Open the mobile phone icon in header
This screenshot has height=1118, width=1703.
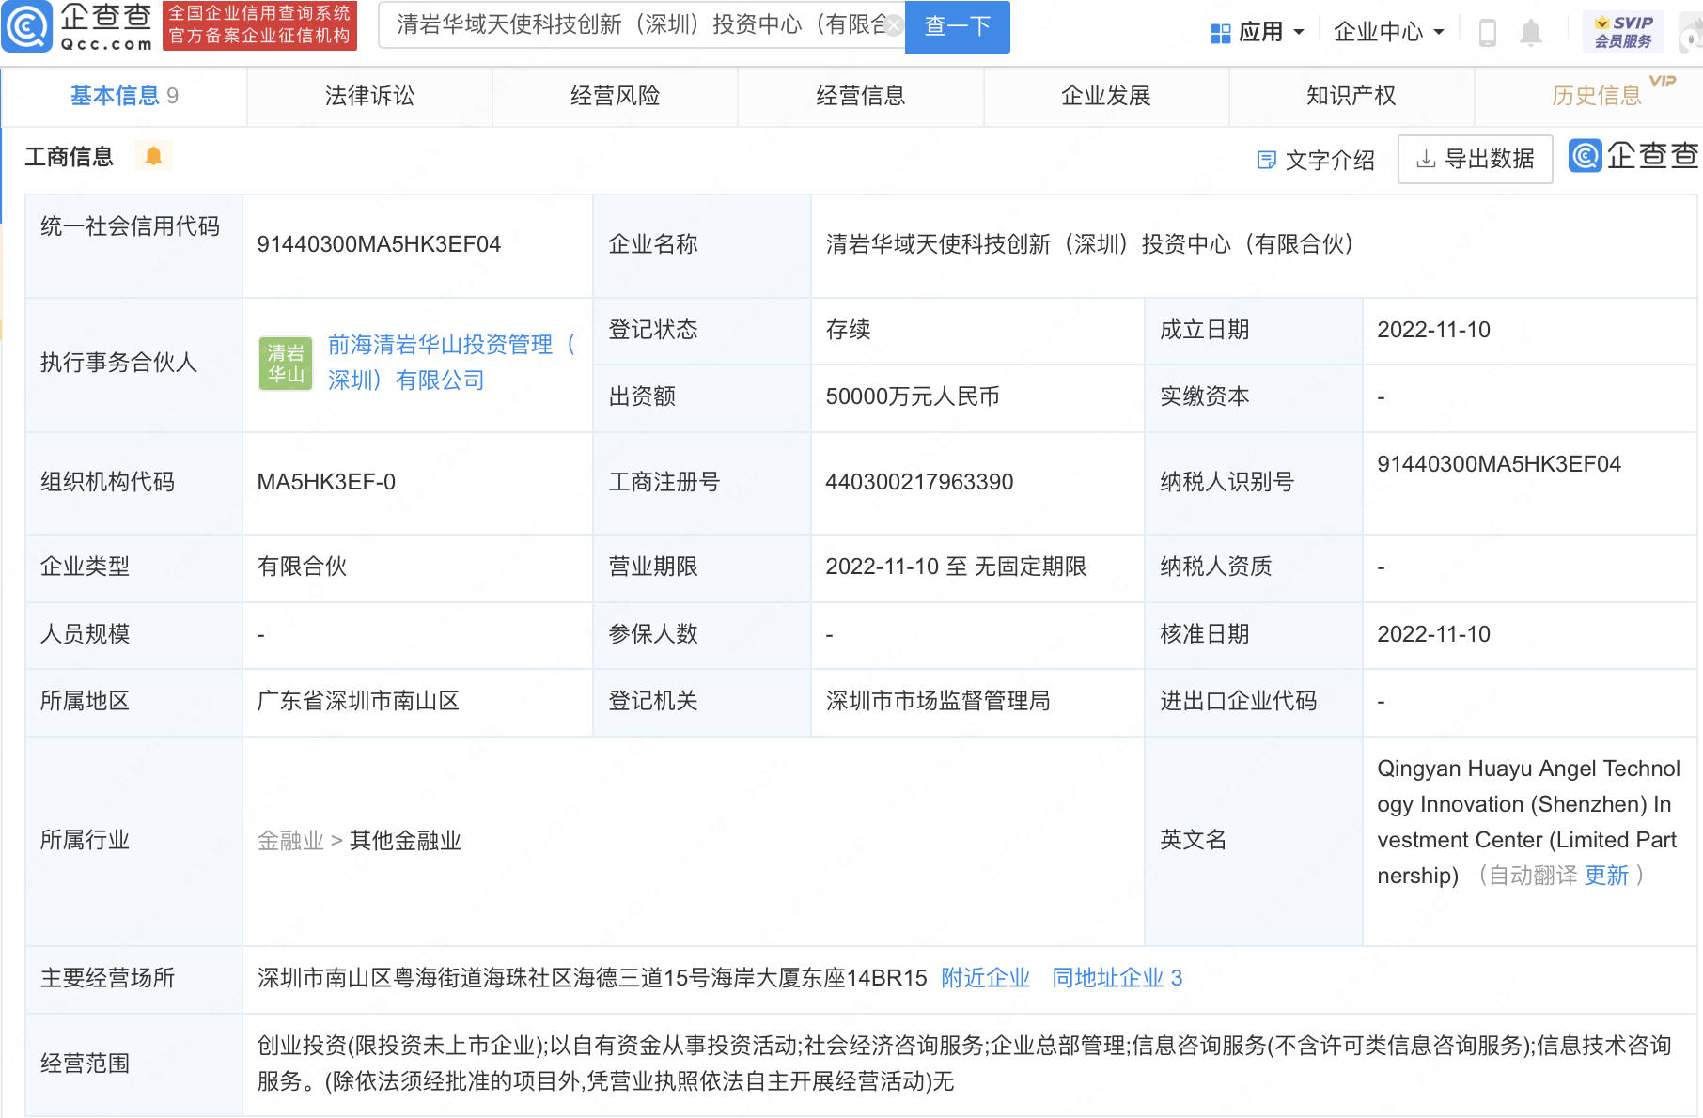[x=1487, y=33]
